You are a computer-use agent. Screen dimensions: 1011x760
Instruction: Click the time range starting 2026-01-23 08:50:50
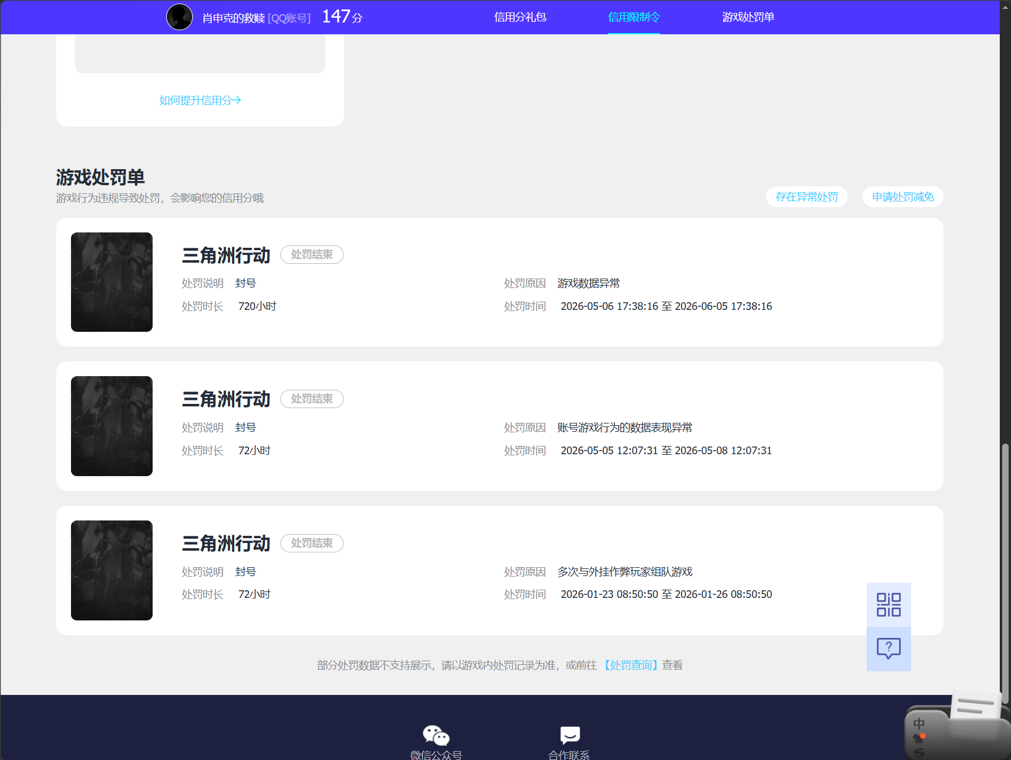coord(666,594)
